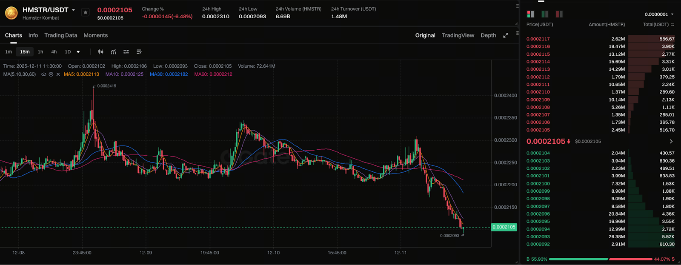Click the MA5 value label
The image size is (681, 265).
tap(81, 74)
